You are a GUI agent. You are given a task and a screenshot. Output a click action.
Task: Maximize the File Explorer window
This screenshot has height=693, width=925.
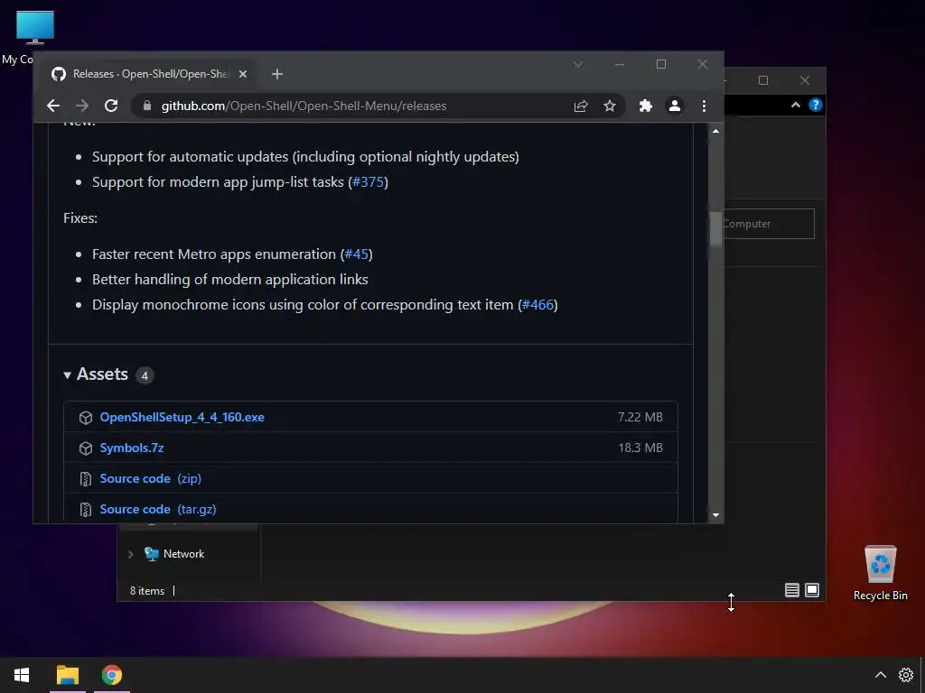click(x=763, y=80)
